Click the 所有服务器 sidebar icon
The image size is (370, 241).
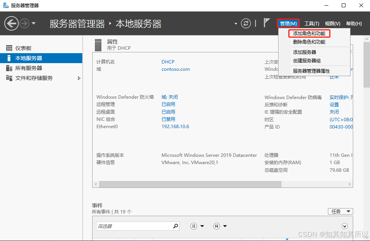[x=9, y=68]
